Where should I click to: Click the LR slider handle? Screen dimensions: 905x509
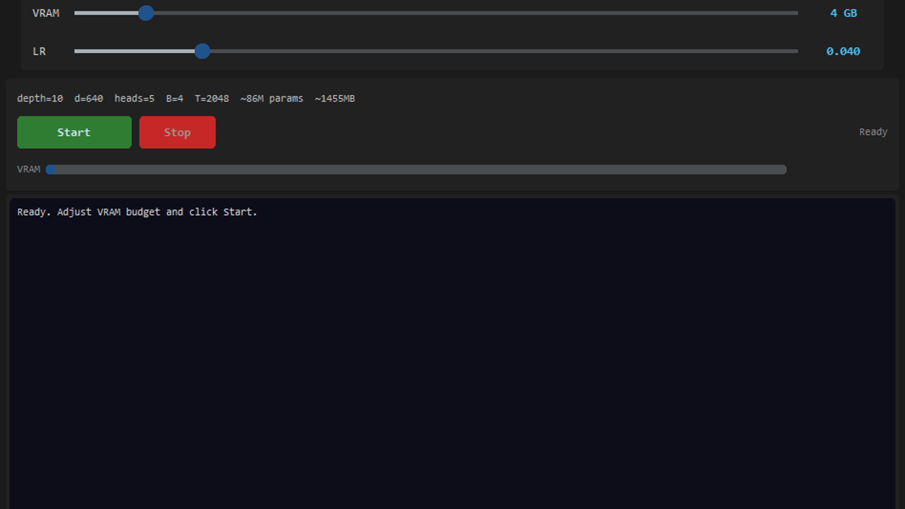(202, 51)
